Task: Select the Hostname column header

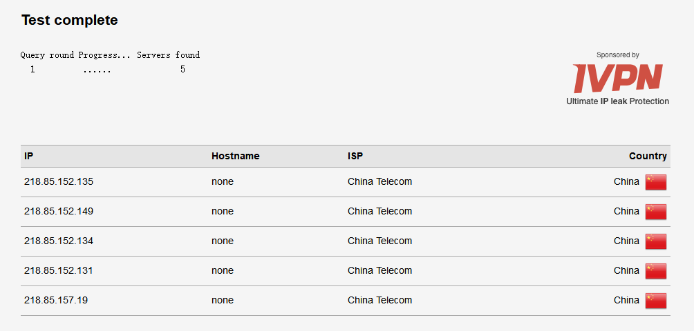Action: coord(236,156)
